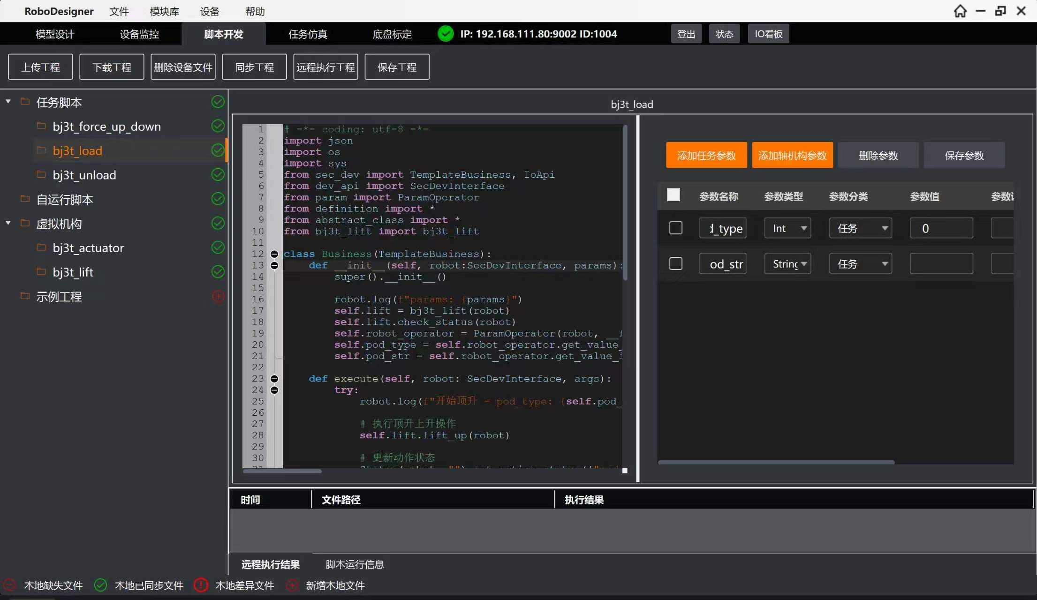This screenshot has width=1037, height=600.
Task: Click 本地差异文件 legend icon
Action: (201, 585)
